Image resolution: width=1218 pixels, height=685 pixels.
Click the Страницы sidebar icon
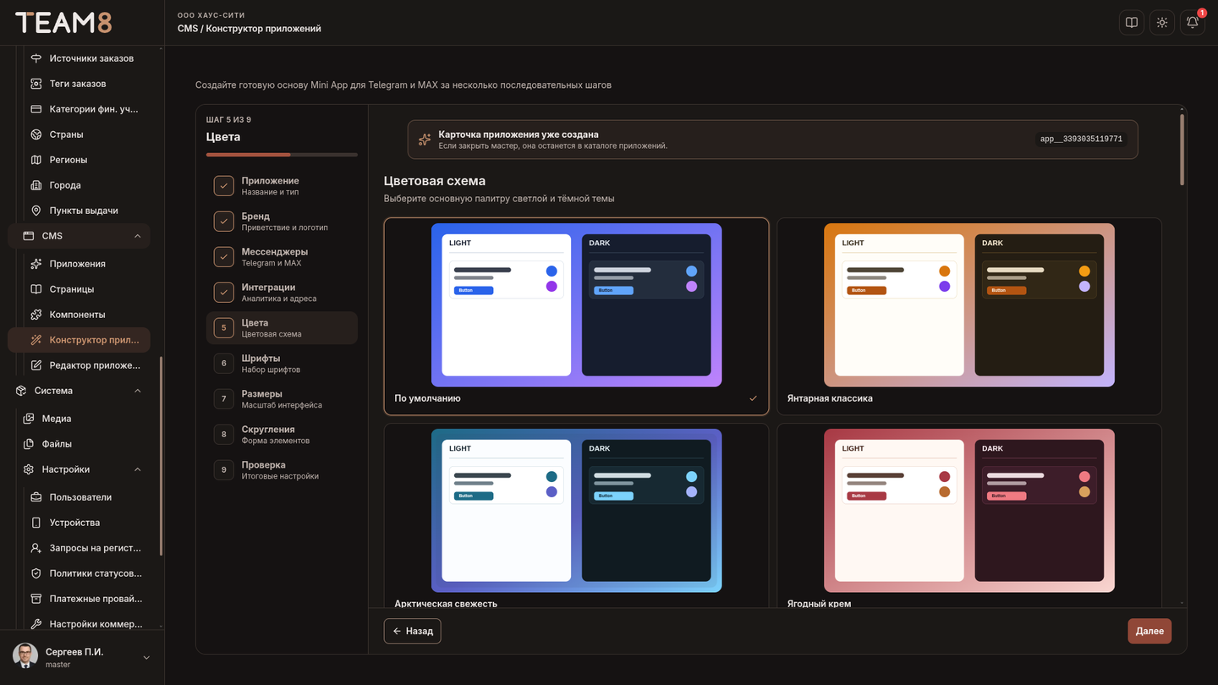click(x=36, y=289)
